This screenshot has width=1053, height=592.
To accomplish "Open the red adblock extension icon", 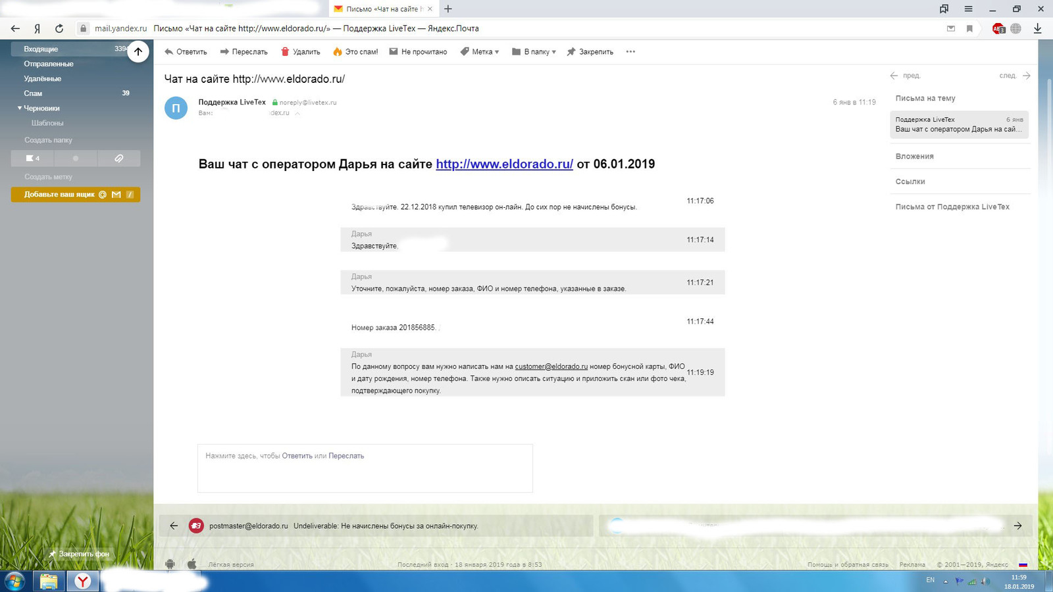I will (x=998, y=28).
